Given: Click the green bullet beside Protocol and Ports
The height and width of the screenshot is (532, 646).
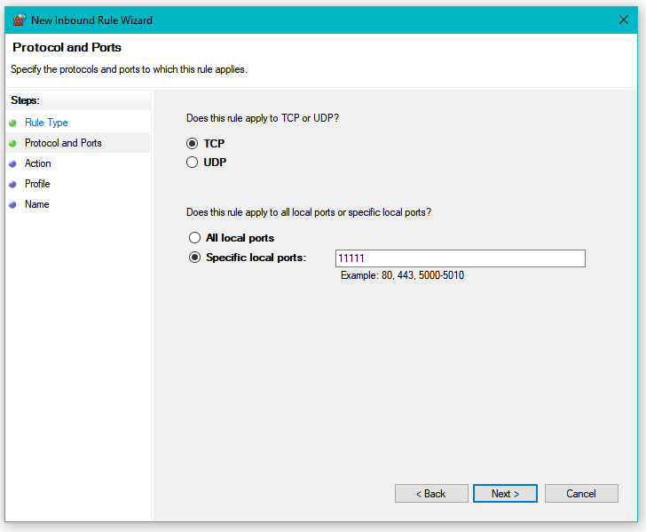Looking at the screenshot, I should point(12,143).
